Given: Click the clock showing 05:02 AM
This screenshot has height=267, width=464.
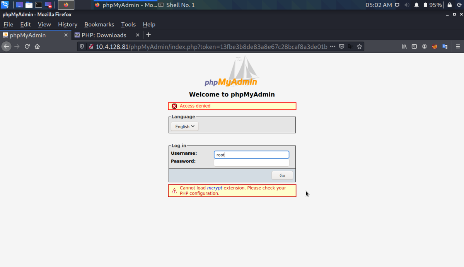Looking at the screenshot, I should point(379,5).
